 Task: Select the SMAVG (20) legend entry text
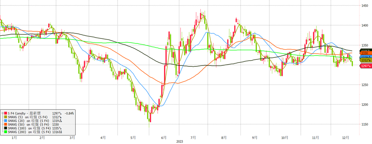coord(28,121)
